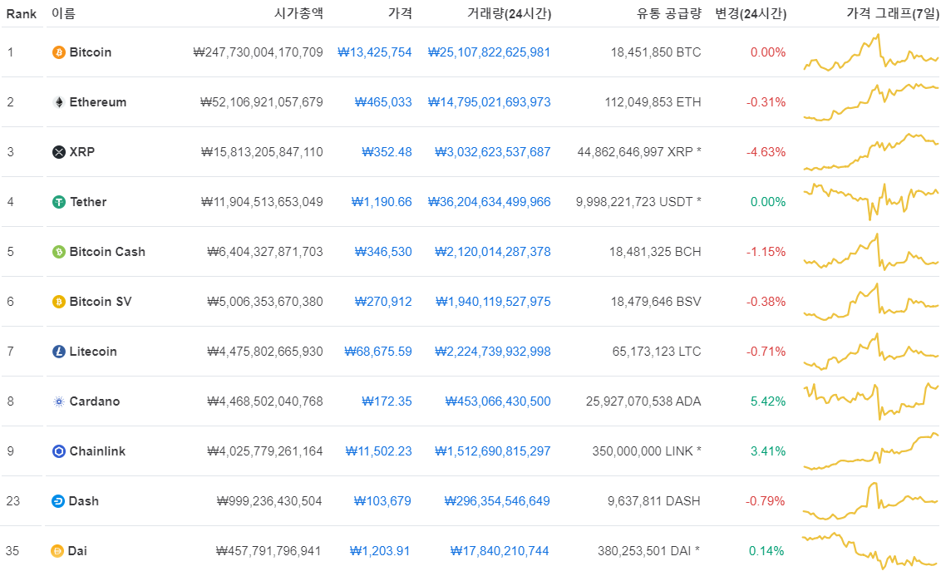Click Bitcoin SV price ₩270,912

(x=383, y=301)
